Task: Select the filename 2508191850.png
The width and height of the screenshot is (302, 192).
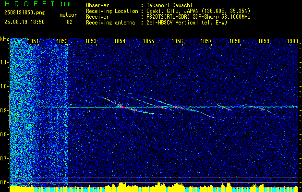Action: [24, 13]
